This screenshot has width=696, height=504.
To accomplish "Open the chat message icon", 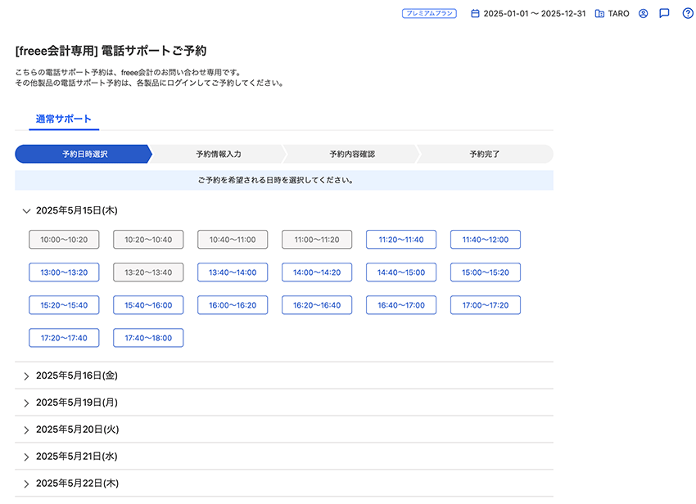I will (x=664, y=14).
